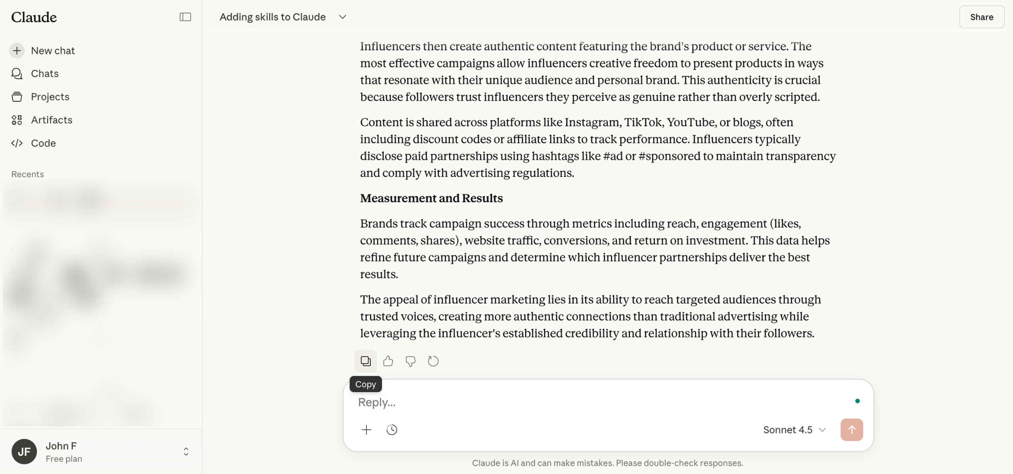Retry the response with the regenerate icon

433,361
